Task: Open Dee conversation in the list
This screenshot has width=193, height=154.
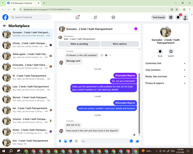Action: point(27,142)
